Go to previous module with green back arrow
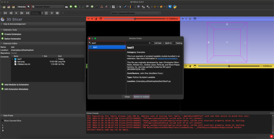The width and height of the screenshot is (274, 139). point(71,7)
